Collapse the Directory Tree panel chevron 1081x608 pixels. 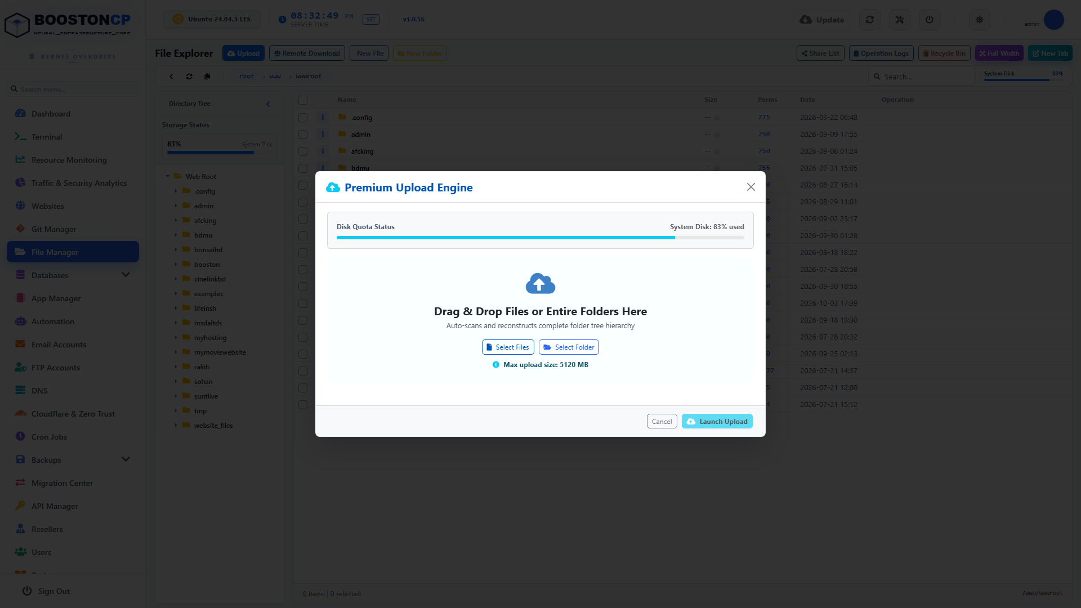pyautogui.click(x=268, y=104)
